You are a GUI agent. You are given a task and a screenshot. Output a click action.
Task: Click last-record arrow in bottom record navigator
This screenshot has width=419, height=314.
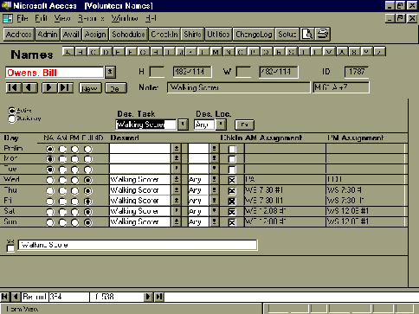coord(159,297)
